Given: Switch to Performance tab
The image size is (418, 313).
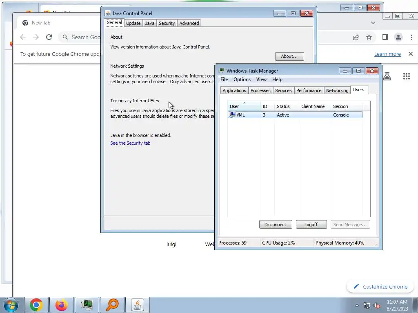Looking at the screenshot, I should pos(309,90).
